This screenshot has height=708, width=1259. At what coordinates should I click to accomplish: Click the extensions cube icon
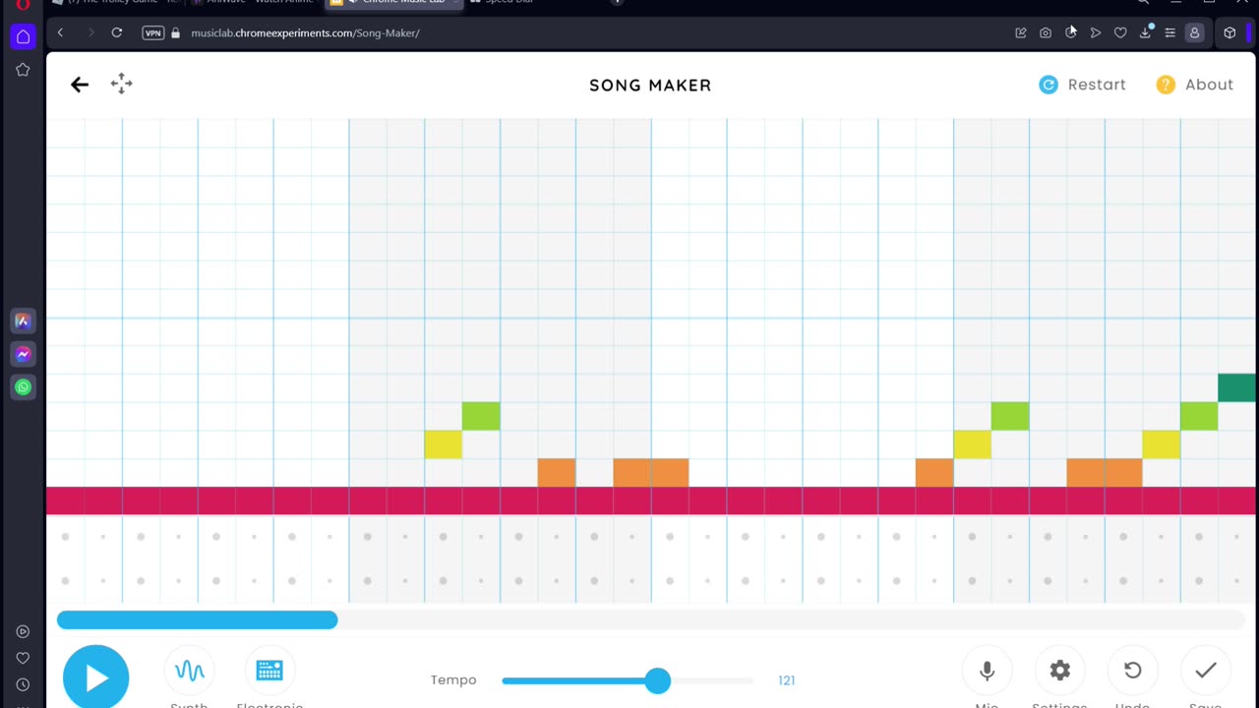[x=1229, y=32]
